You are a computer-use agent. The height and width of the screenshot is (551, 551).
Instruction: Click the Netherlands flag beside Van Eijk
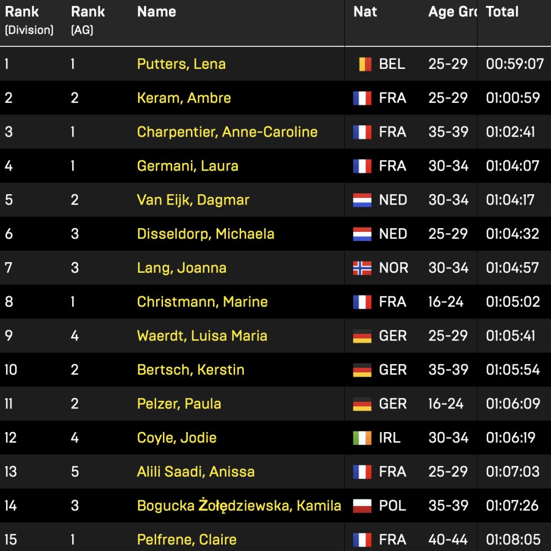click(x=362, y=200)
